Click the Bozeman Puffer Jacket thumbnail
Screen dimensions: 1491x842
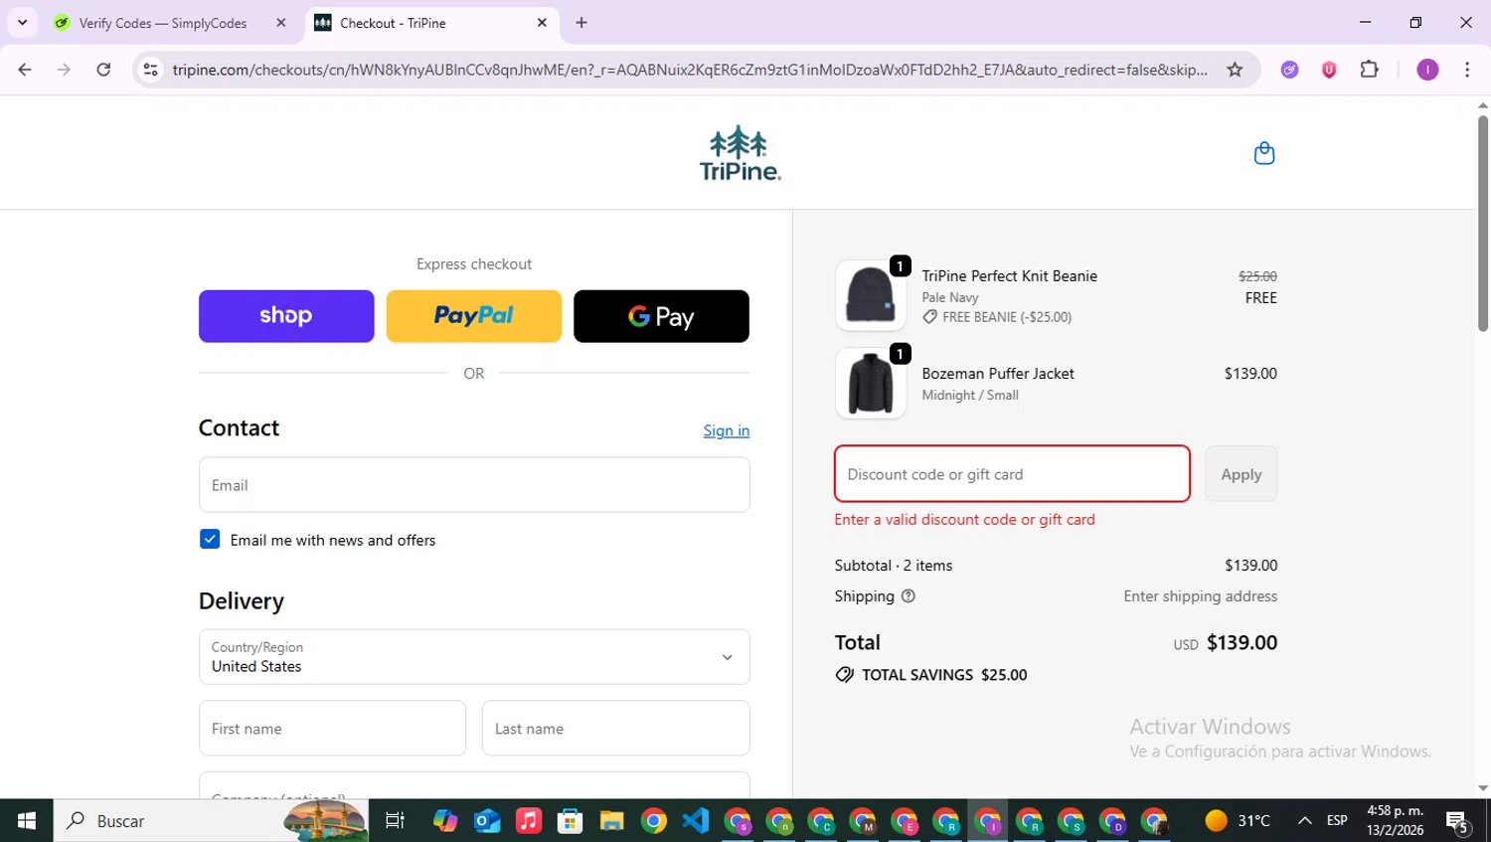(871, 383)
